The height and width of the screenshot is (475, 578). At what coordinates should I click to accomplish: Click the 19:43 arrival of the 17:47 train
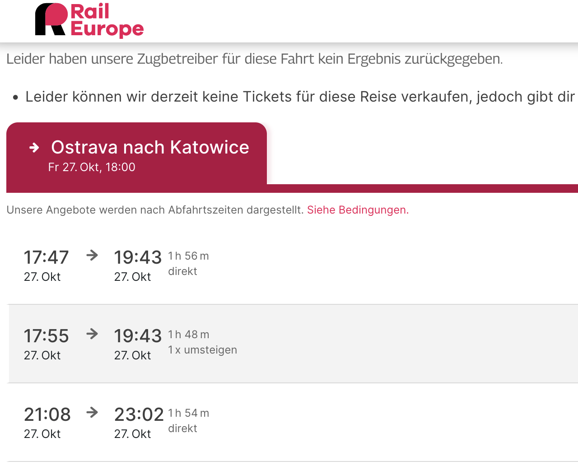138,257
